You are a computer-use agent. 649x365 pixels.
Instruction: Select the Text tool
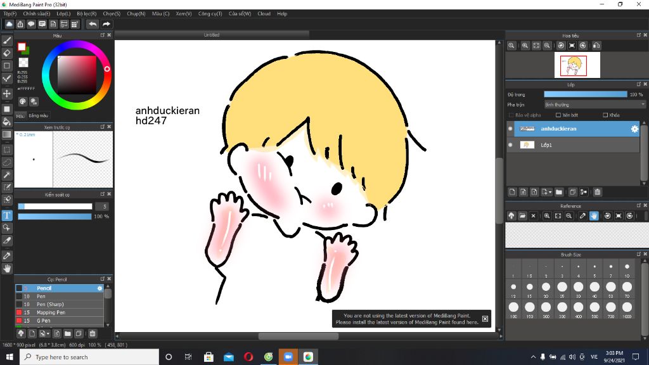pyautogui.click(x=7, y=215)
